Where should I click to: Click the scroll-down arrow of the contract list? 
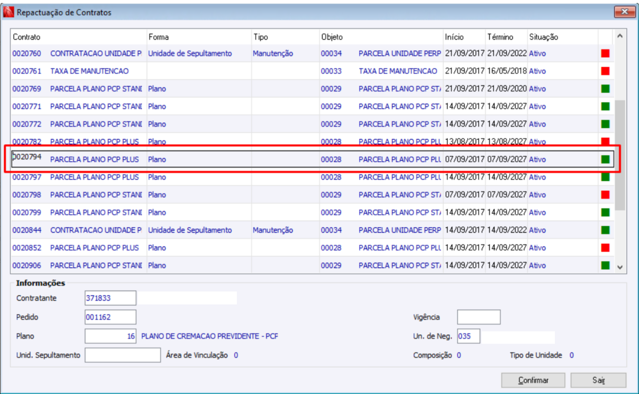pyautogui.click(x=620, y=267)
